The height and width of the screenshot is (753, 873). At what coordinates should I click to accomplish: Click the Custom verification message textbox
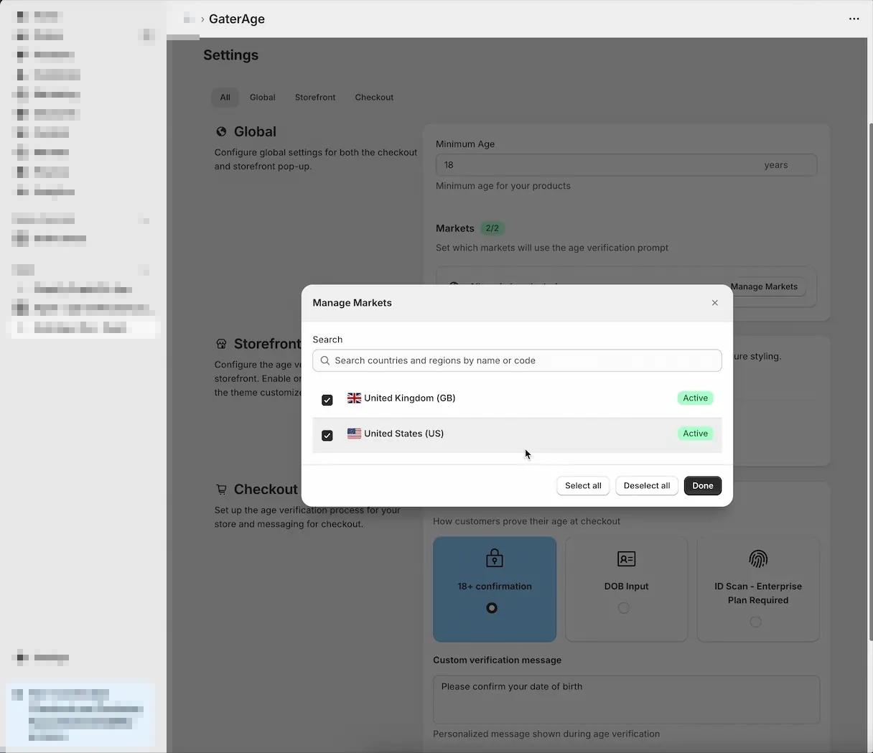click(x=626, y=699)
